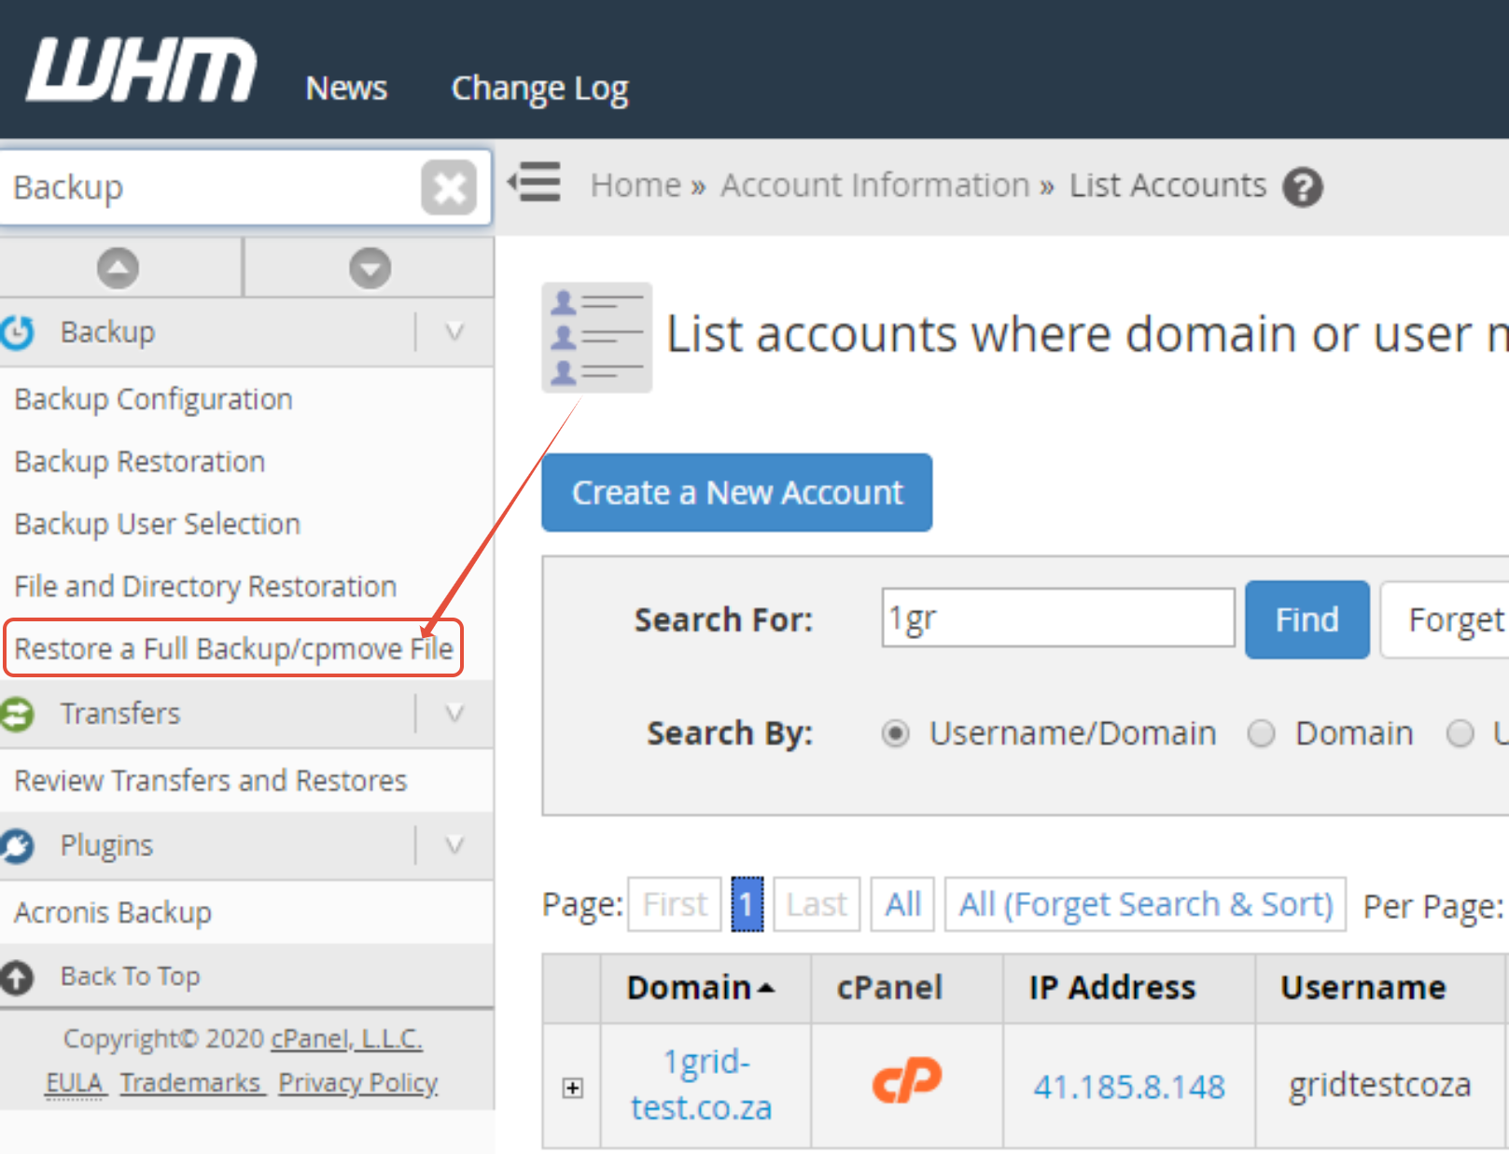Open the News menu
The height and width of the screenshot is (1154, 1509).
[x=346, y=88]
